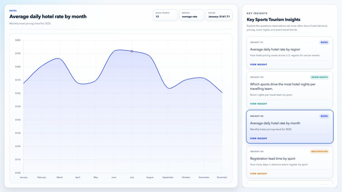Image resolution: width=342 pixels, height=192 pixels.
Task: Select the March data point on the line
Action: click(x=59, y=59)
